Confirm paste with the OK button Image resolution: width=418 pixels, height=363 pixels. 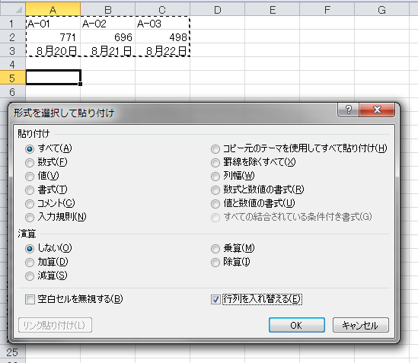297,325
